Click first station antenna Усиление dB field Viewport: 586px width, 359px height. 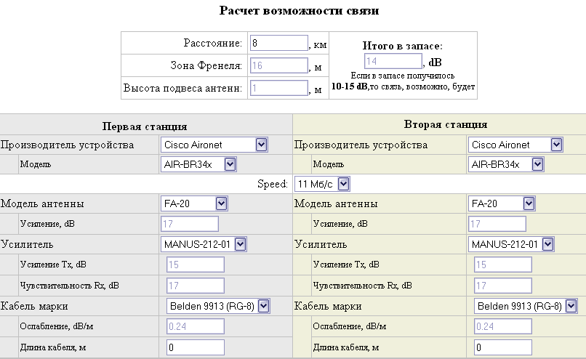190,224
